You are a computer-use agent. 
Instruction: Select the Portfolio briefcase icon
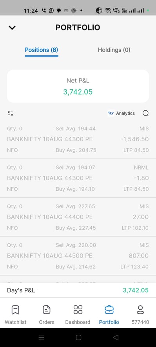109,310
